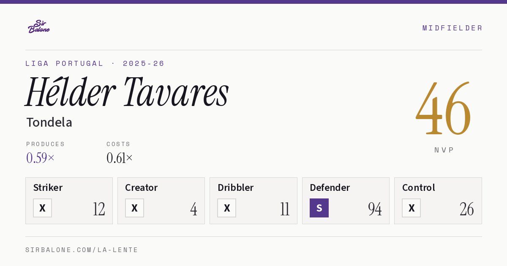
Task: Click the large gold 46 NVP score
Action: coord(443,108)
